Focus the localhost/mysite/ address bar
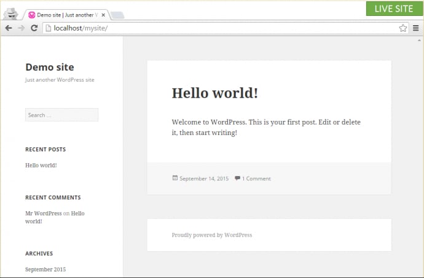424x278 pixels. pyautogui.click(x=224, y=28)
